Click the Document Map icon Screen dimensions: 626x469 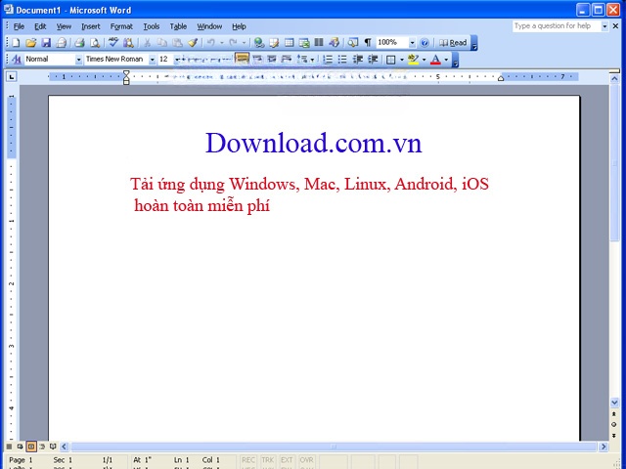[x=352, y=43]
